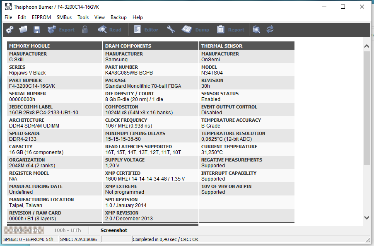This screenshot has width=374, height=246.
Task: Open the Backup menu
Action: pos(118,17)
